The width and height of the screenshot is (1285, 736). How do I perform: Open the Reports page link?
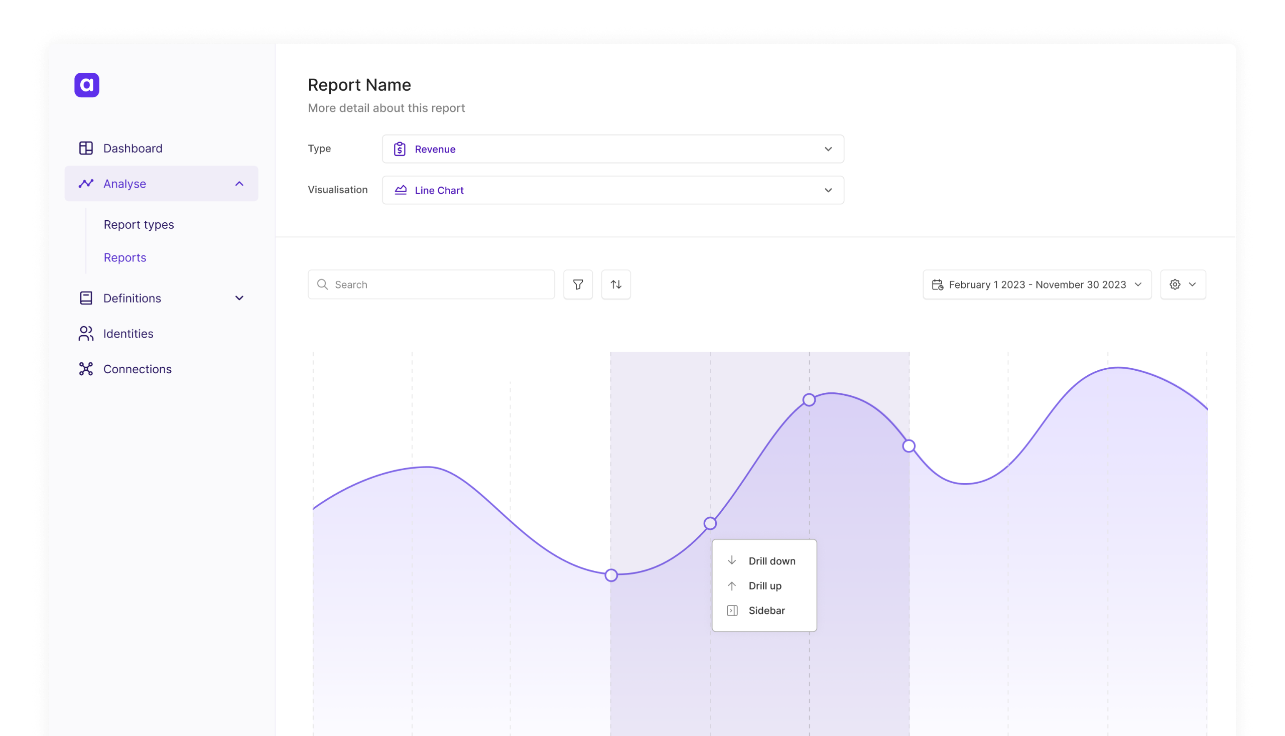tap(124, 257)
